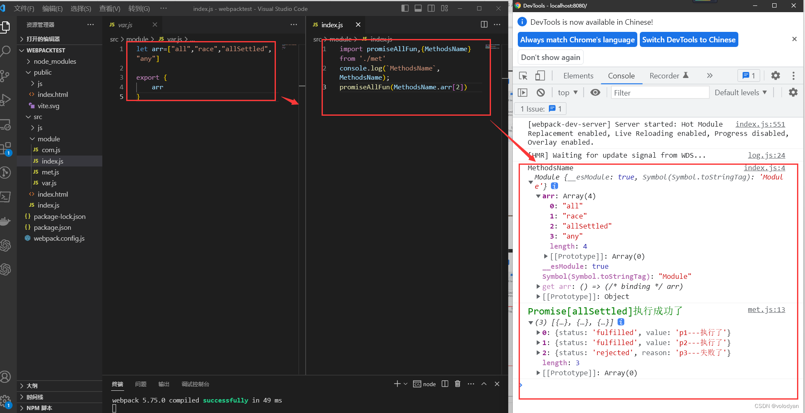Open the 文件 menu in VS Code
The image size is (805, 413).
tap(24, 8)
